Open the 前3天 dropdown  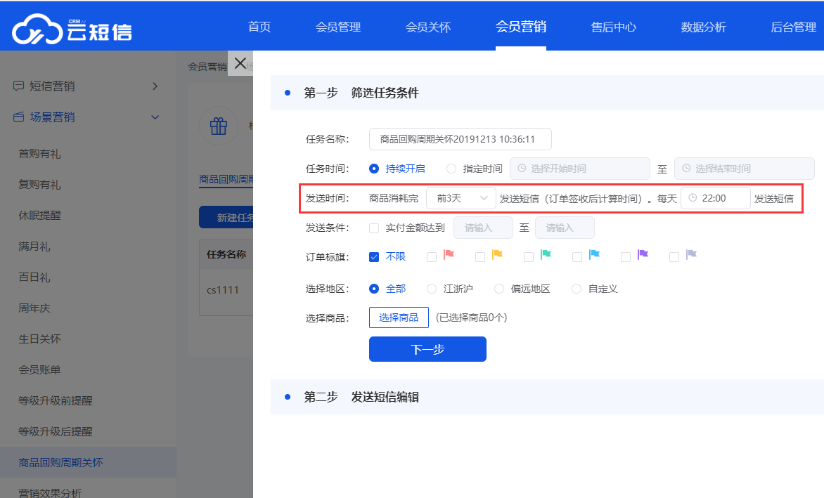461,199
